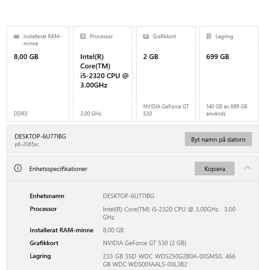Click the Enhetsspecifikationer header title
The height and width of the screenshot is (270, 259).
click(58, 169)
